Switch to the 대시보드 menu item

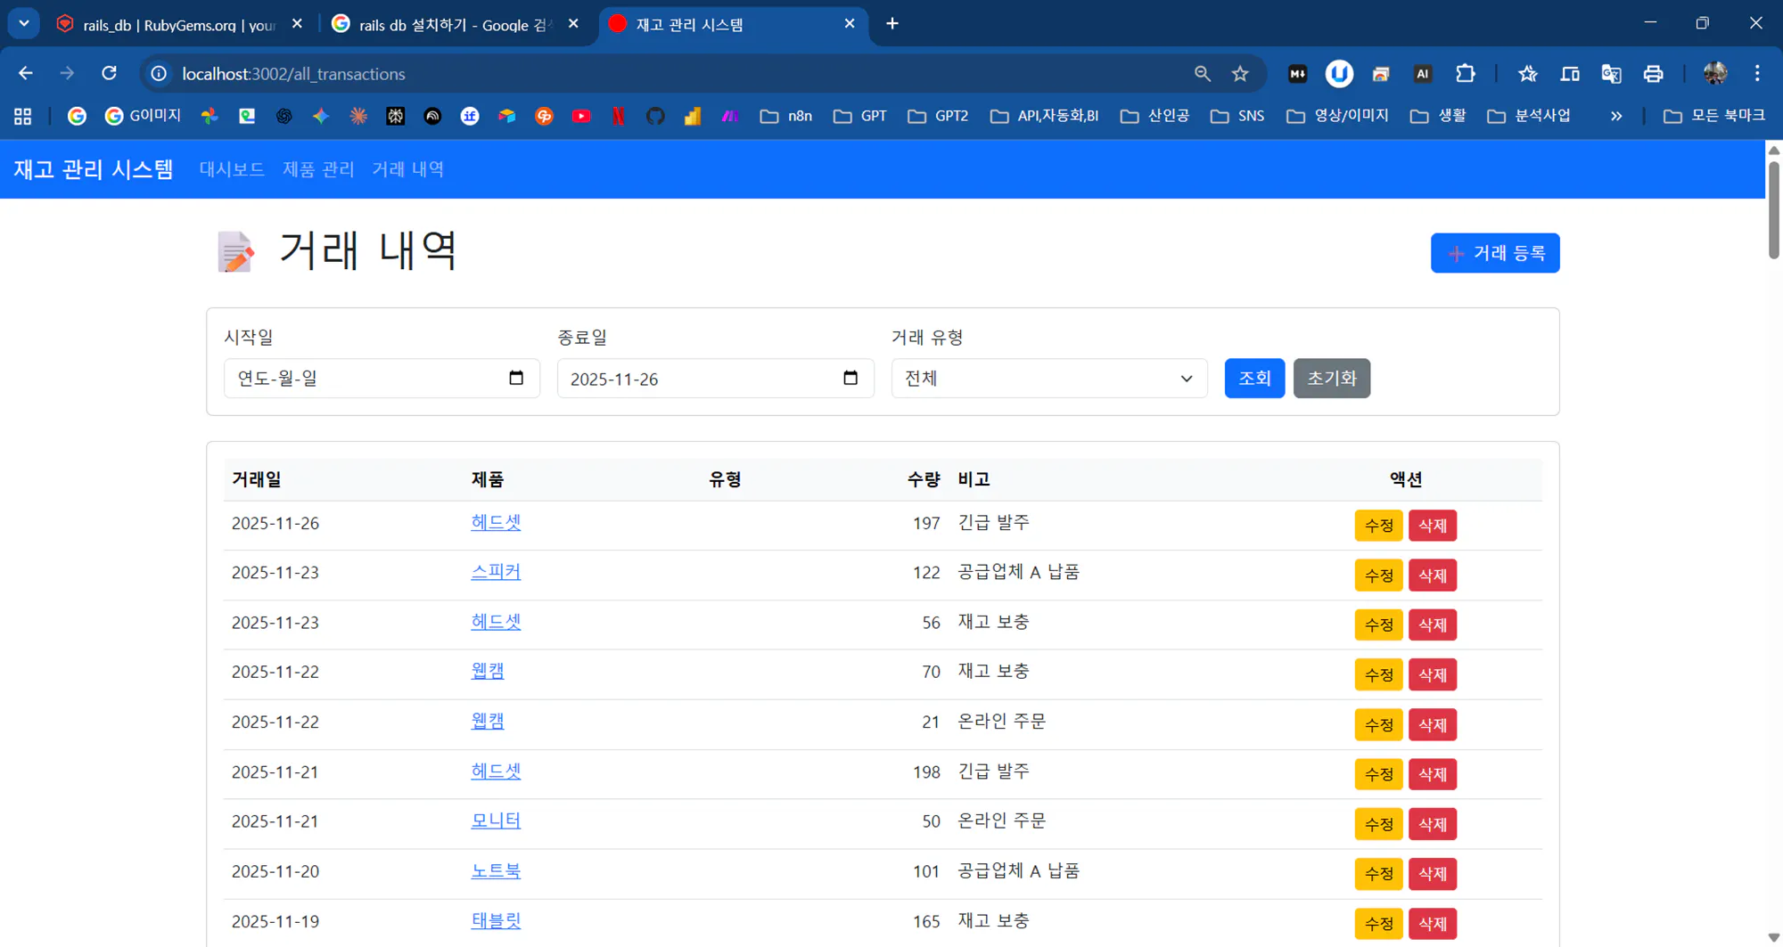[x=231, y=169]
